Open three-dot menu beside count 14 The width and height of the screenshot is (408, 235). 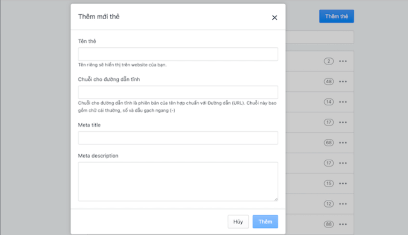[x=343, y=102]
